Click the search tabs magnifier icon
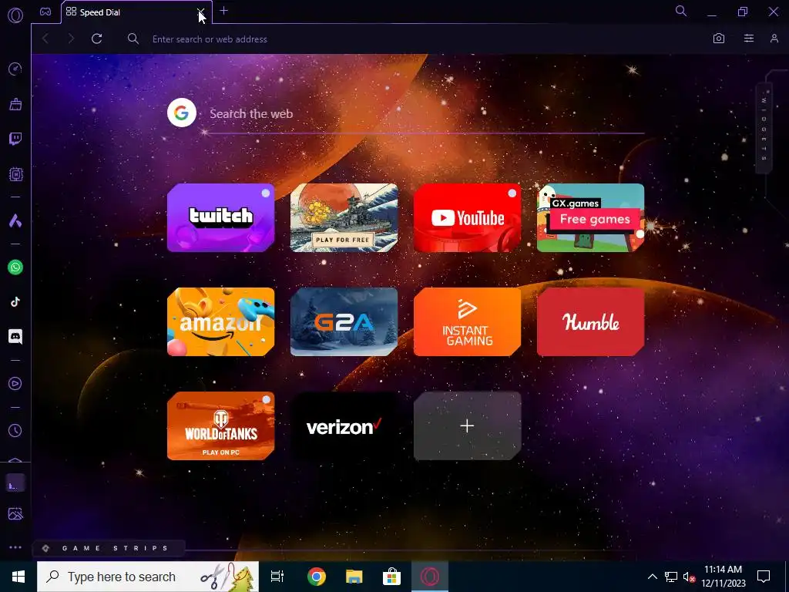This screenshot has height=592, width=789. tap(681, 11)
